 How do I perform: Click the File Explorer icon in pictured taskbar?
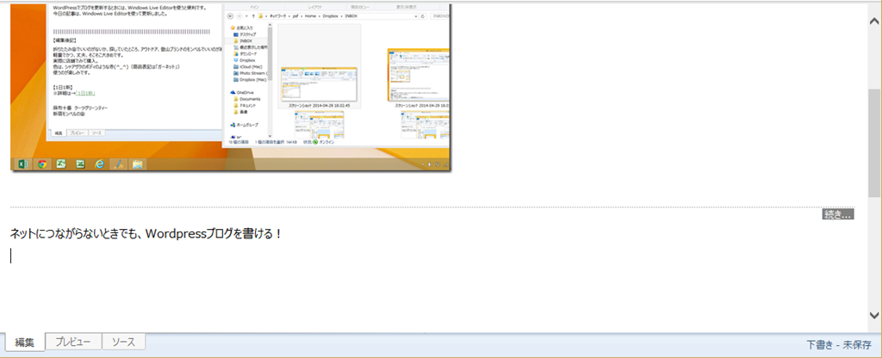[138, 164]
